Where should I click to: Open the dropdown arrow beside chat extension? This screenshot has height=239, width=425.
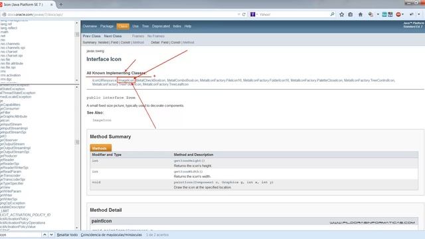tap(378, 15)
